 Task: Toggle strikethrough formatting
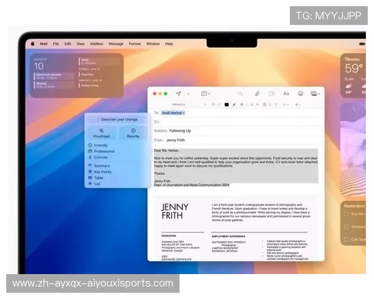257,105
